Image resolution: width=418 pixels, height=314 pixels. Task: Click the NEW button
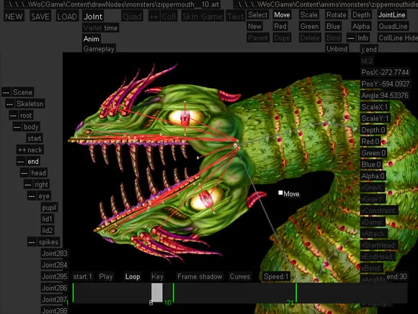(14, 17)
